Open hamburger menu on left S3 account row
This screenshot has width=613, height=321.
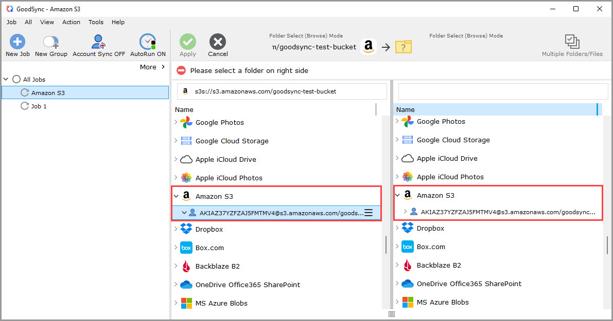(369, 213)
